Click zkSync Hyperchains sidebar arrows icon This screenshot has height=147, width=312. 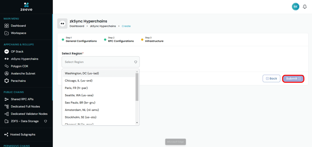[7, 59]
